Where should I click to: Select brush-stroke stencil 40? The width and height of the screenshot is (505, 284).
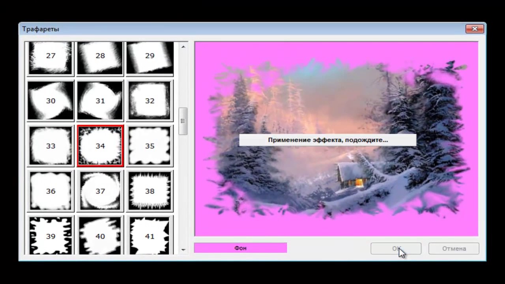tap(100, 235)
